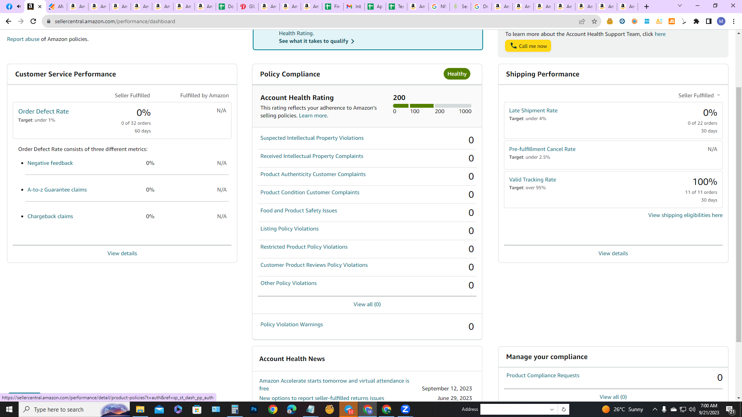Open the tab search chevron dropdown

pyautogui.click(x=680, y=6)
